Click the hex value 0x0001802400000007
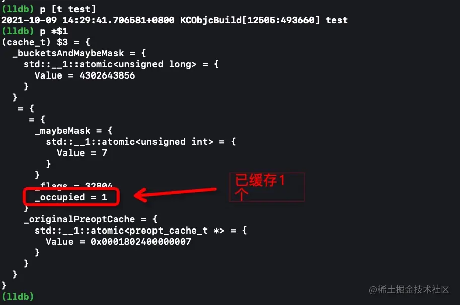 (141, 242)
